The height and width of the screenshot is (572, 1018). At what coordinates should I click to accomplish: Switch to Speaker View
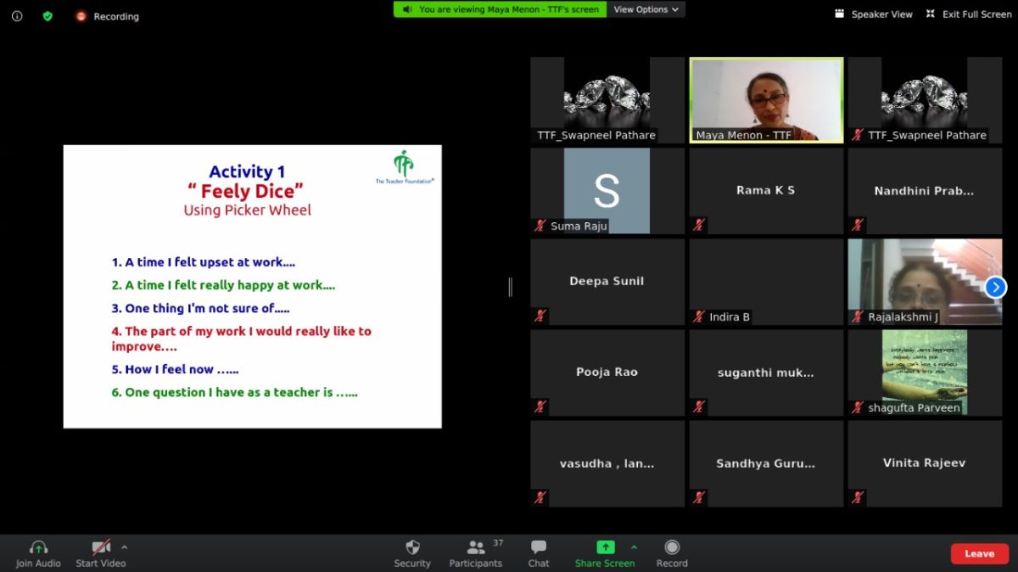874,14
